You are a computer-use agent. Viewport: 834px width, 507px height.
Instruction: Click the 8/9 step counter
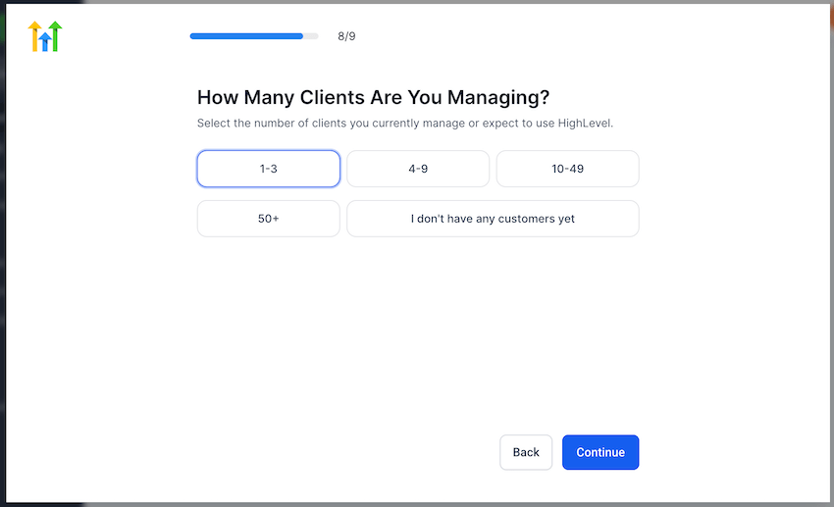click(346, 36)
